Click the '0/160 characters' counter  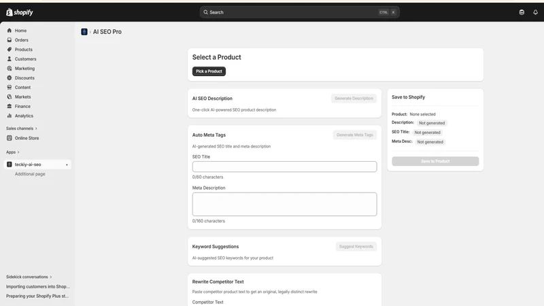209,221
